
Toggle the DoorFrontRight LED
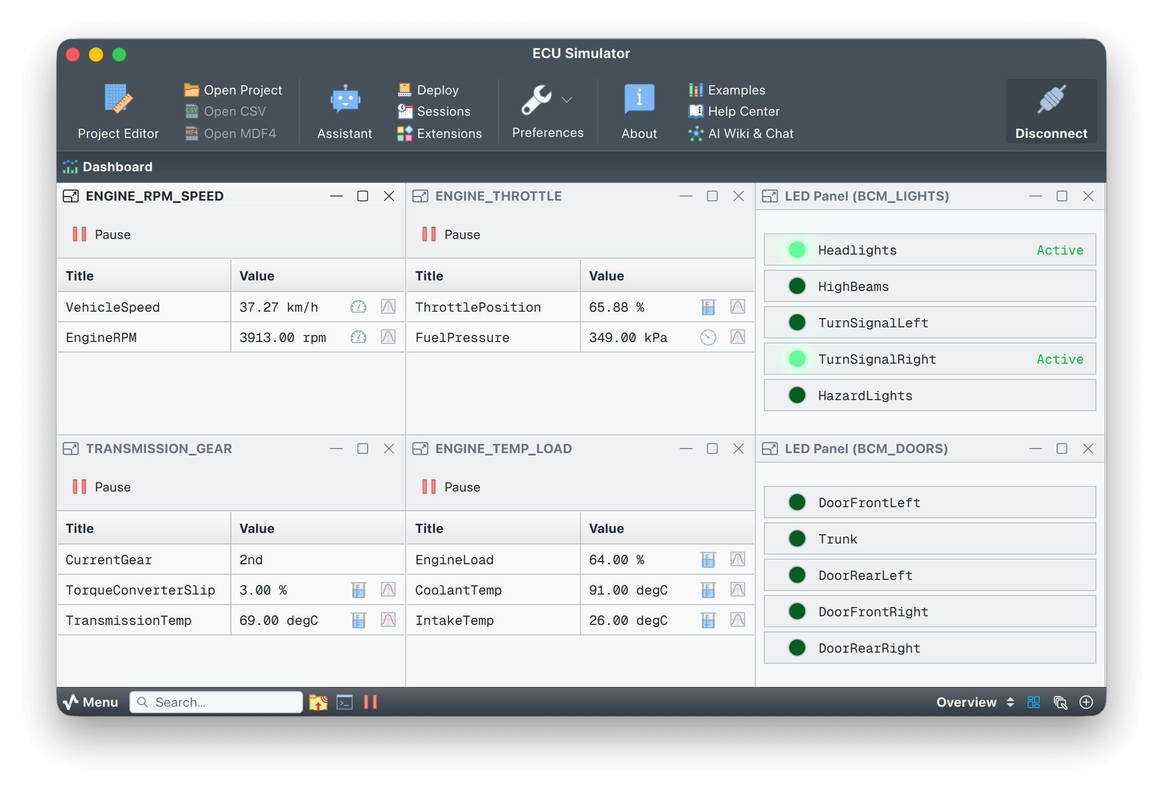click(797, 611)
